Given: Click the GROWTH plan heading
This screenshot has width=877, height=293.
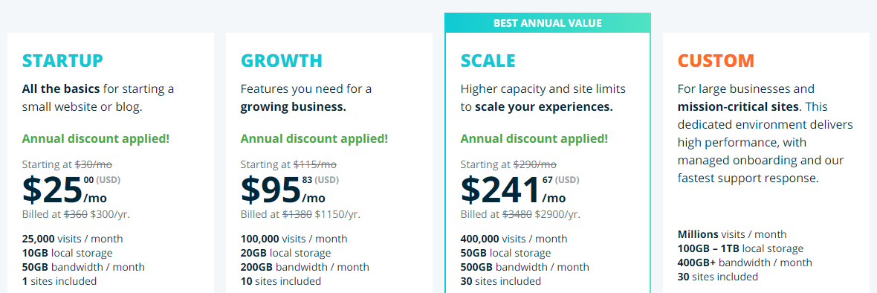Looking at the screenshot, I should pos(282,60).
